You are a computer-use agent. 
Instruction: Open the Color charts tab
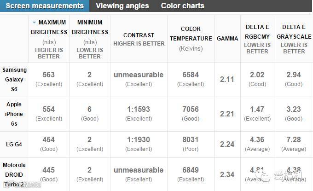[x=182, y=6]
